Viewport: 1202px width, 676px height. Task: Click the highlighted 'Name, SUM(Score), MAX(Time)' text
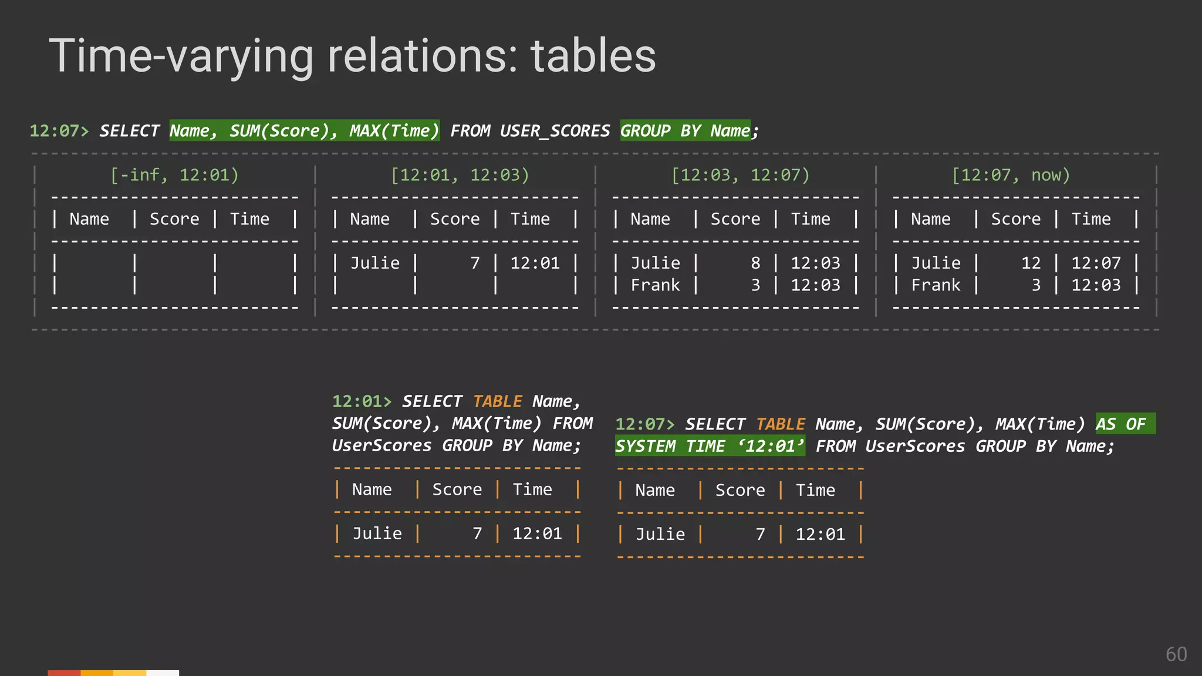pyautogui.click(x=304, y=130)
